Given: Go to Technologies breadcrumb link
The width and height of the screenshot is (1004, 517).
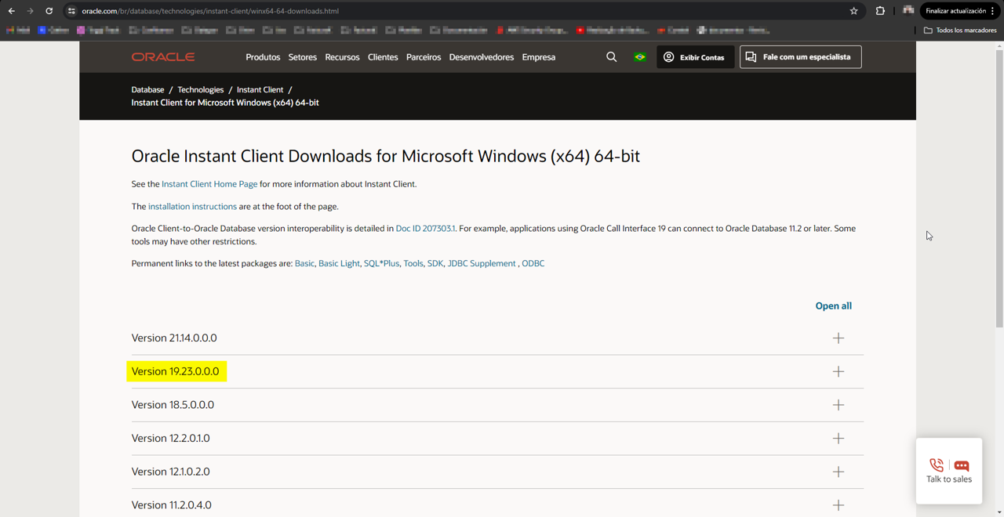Looking at the screenshot, I should point(200,89).
